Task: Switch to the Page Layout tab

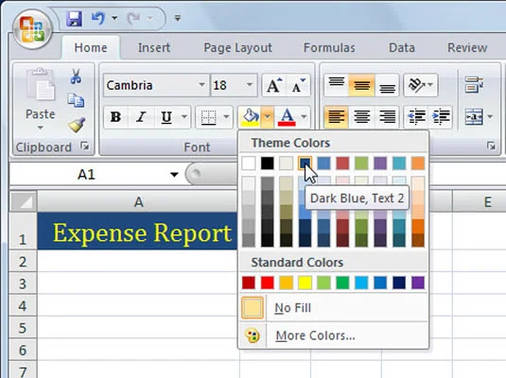Action: click(x=237, y=48)
